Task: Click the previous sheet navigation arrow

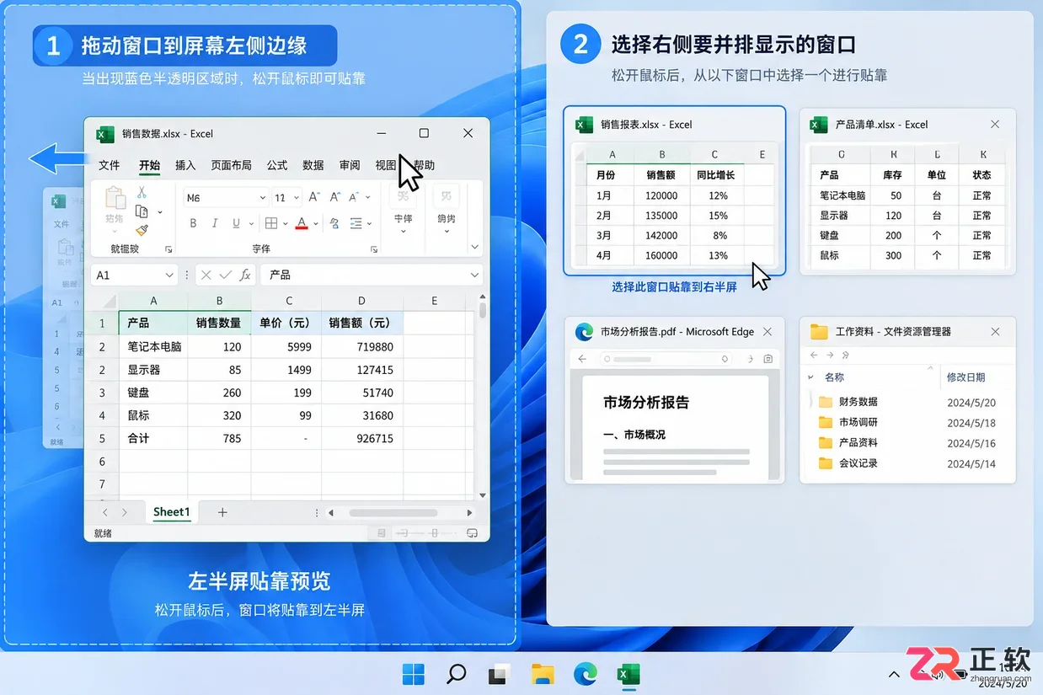Action: 105,512
